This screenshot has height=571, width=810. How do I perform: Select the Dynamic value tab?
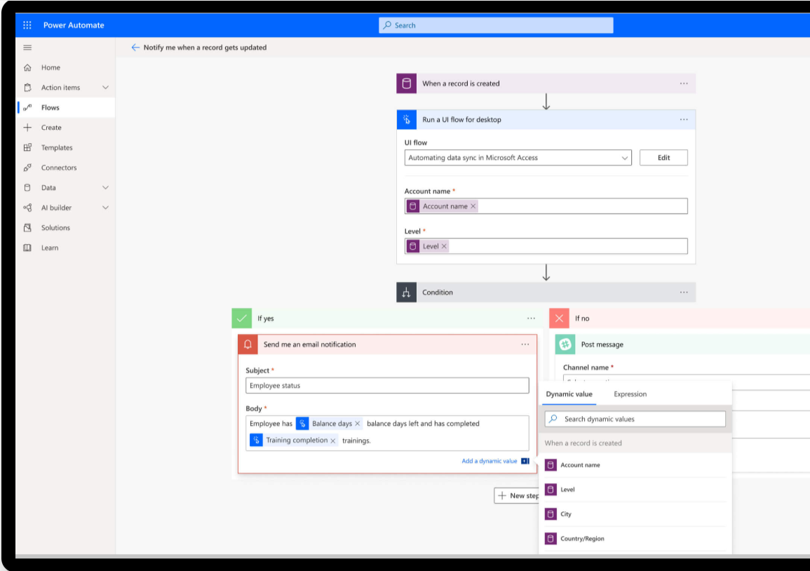click(569, 394)
